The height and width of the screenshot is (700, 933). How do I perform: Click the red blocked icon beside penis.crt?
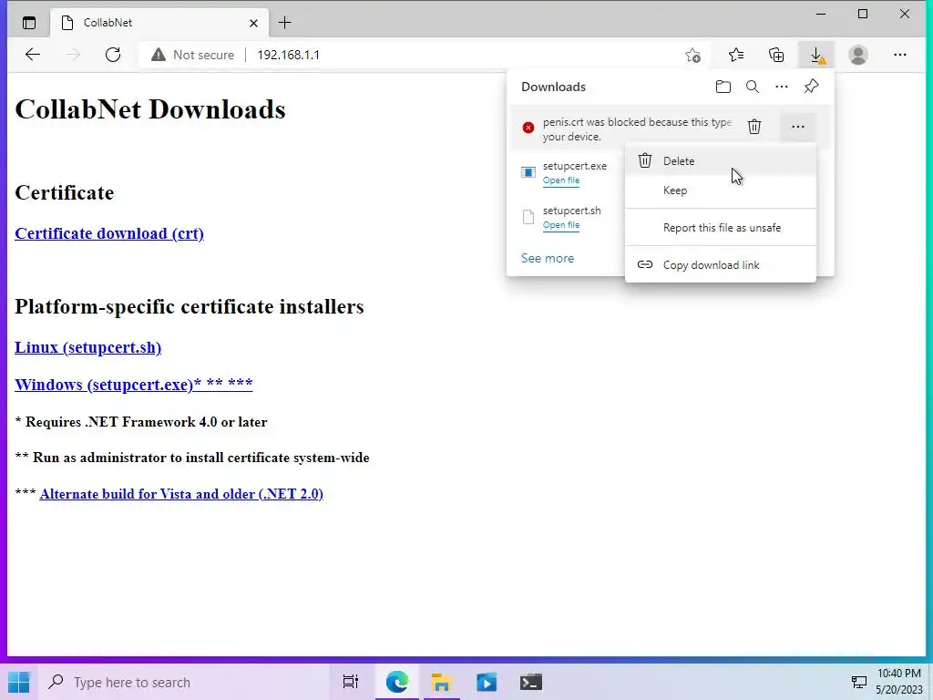click(x=528, y=128)
